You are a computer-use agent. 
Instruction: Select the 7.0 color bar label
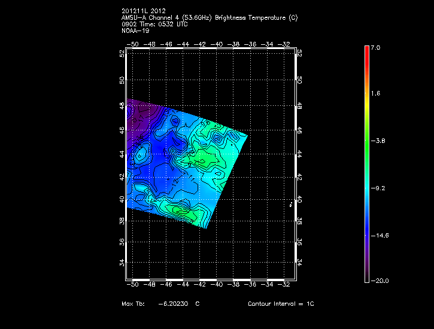pos(375,47)
